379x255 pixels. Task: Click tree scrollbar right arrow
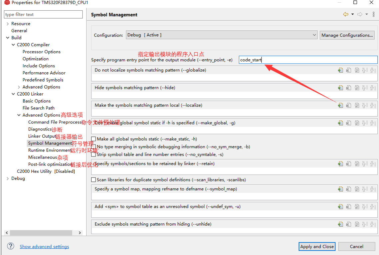pyautogui.click(x=80, y=233)
